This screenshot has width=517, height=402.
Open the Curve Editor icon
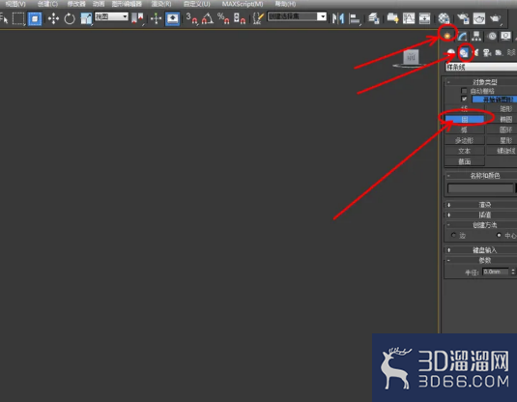tap(409, 18)
